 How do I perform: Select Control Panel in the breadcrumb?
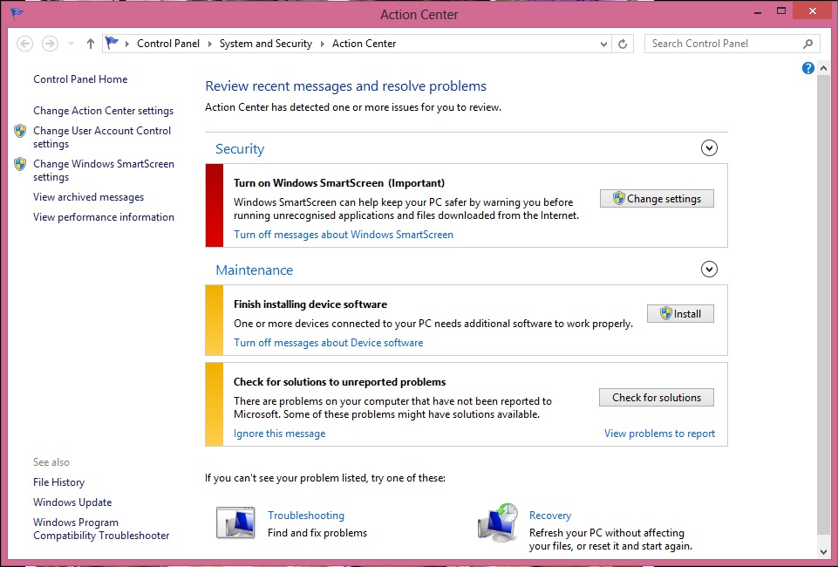(x=167, y=44)
